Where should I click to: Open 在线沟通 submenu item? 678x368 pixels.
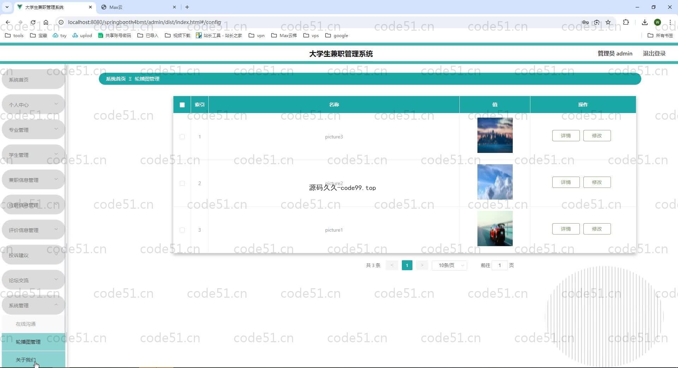pos(33,324)
